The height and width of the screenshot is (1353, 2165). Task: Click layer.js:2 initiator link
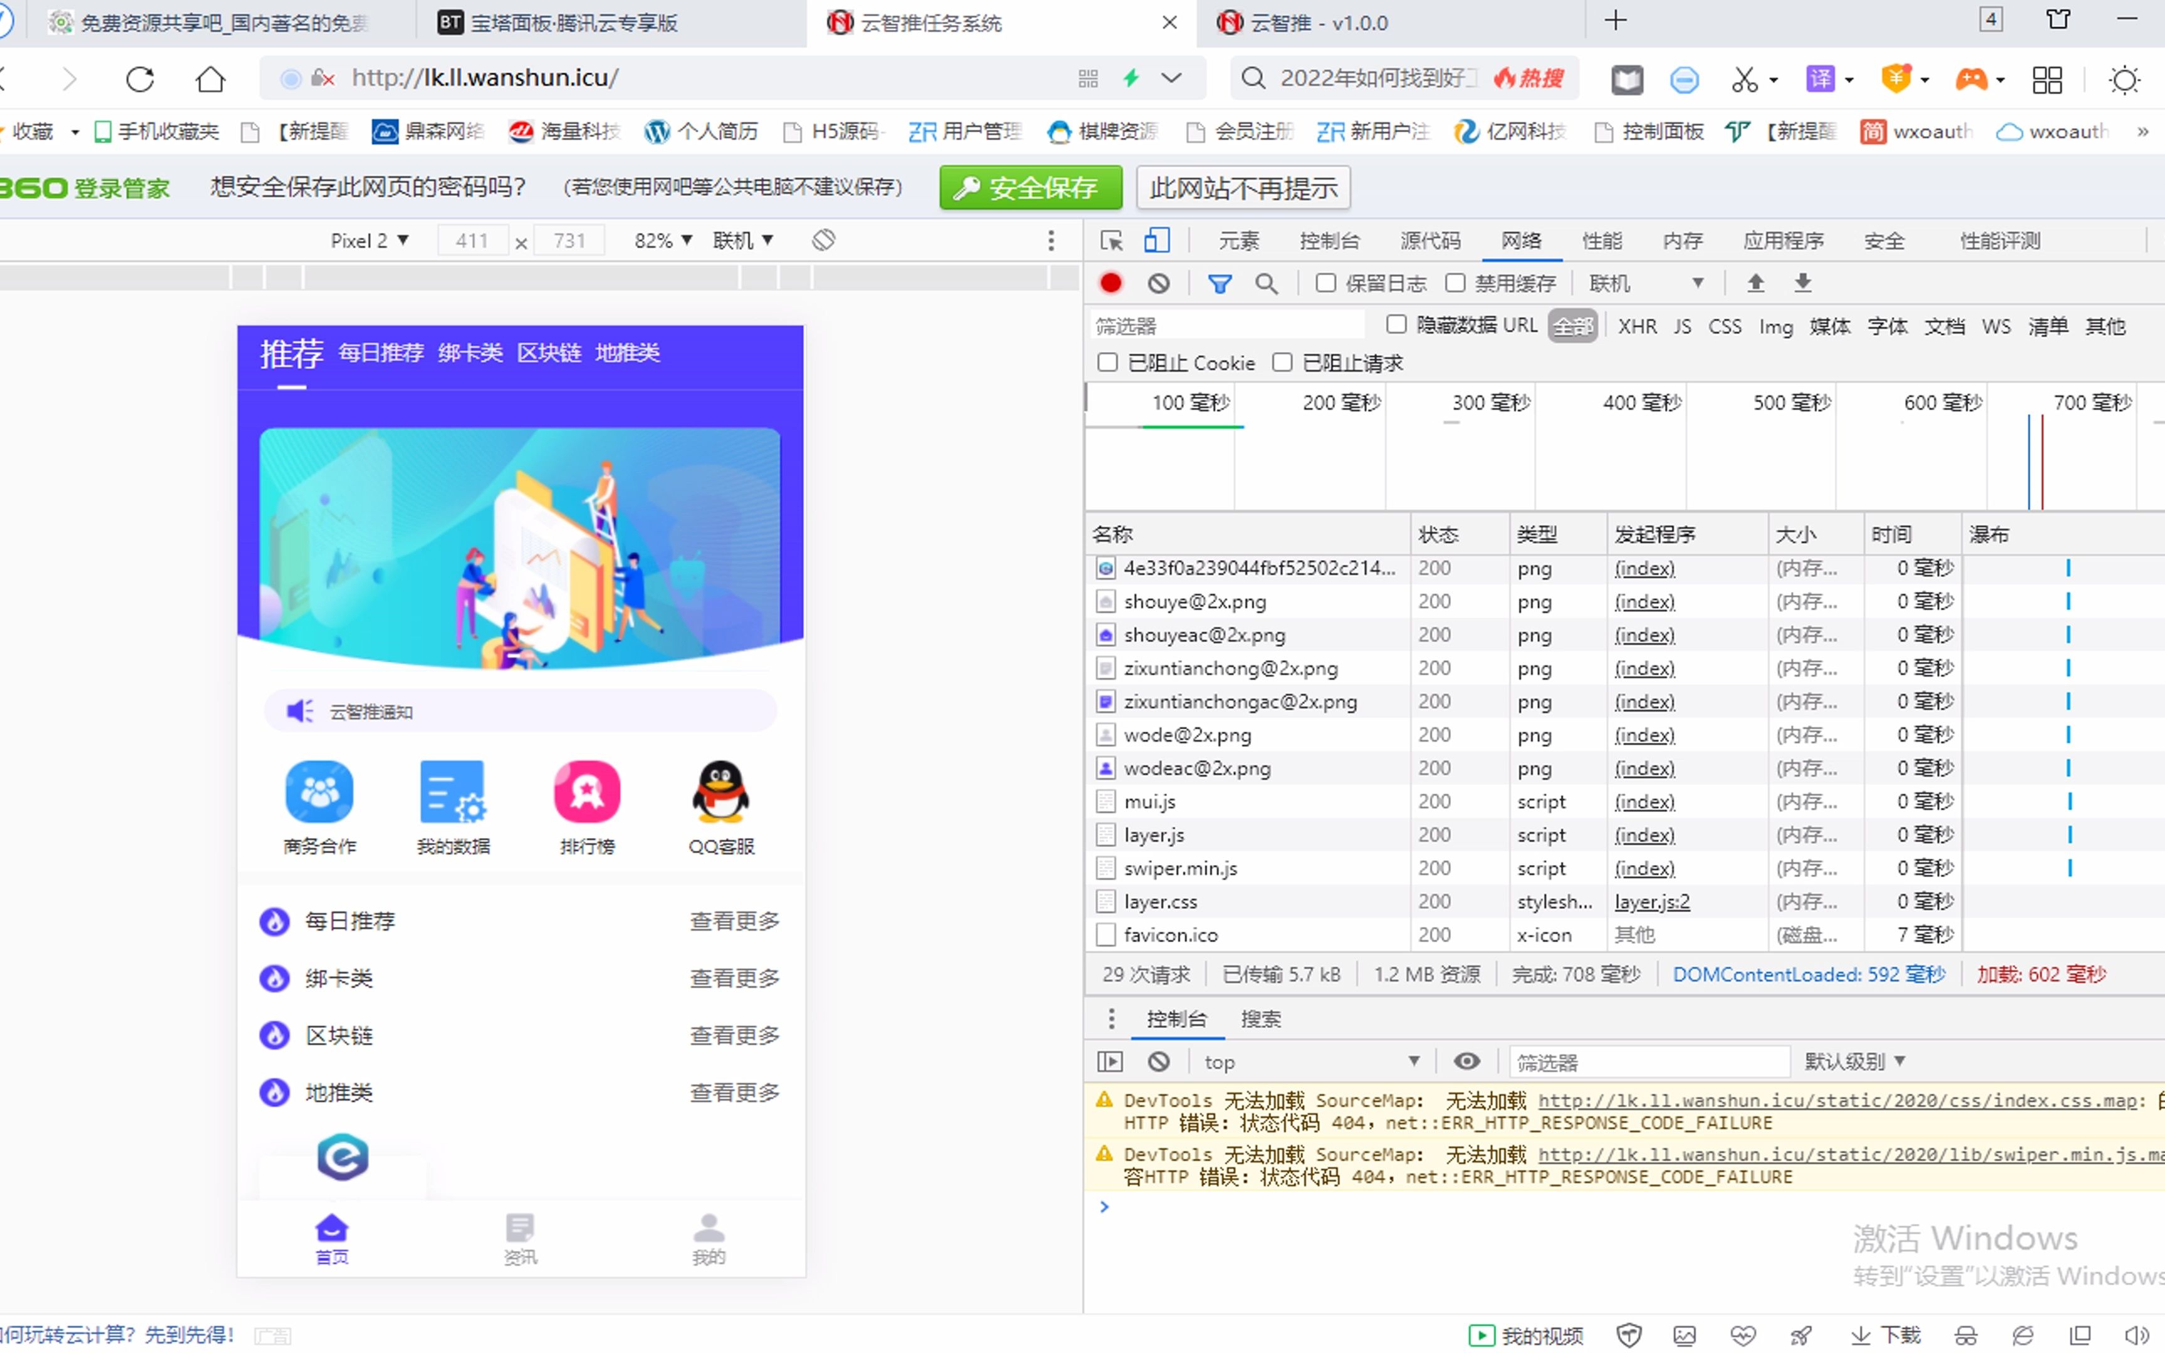(x=1651, y=901)
